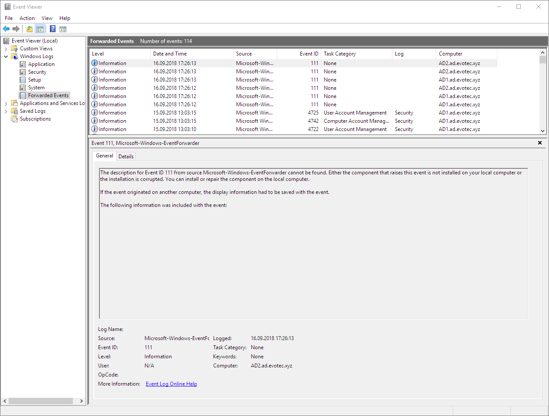This screenshot has width=549, height=416.
Task: Sort events by Date and Time column
Action: pos(170,54)
